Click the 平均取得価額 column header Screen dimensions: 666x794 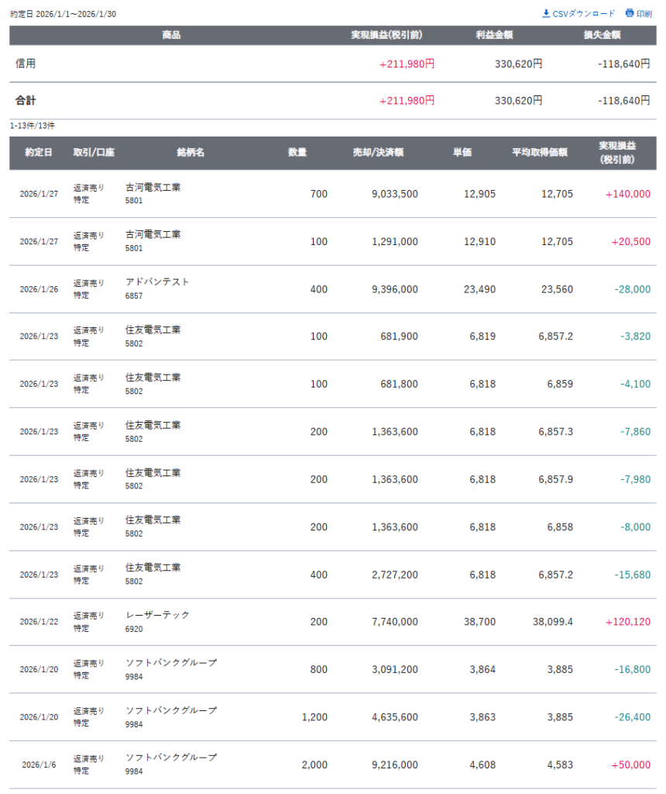click(x=540, y=153)
